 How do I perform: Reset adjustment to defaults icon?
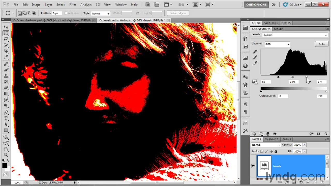318,134
